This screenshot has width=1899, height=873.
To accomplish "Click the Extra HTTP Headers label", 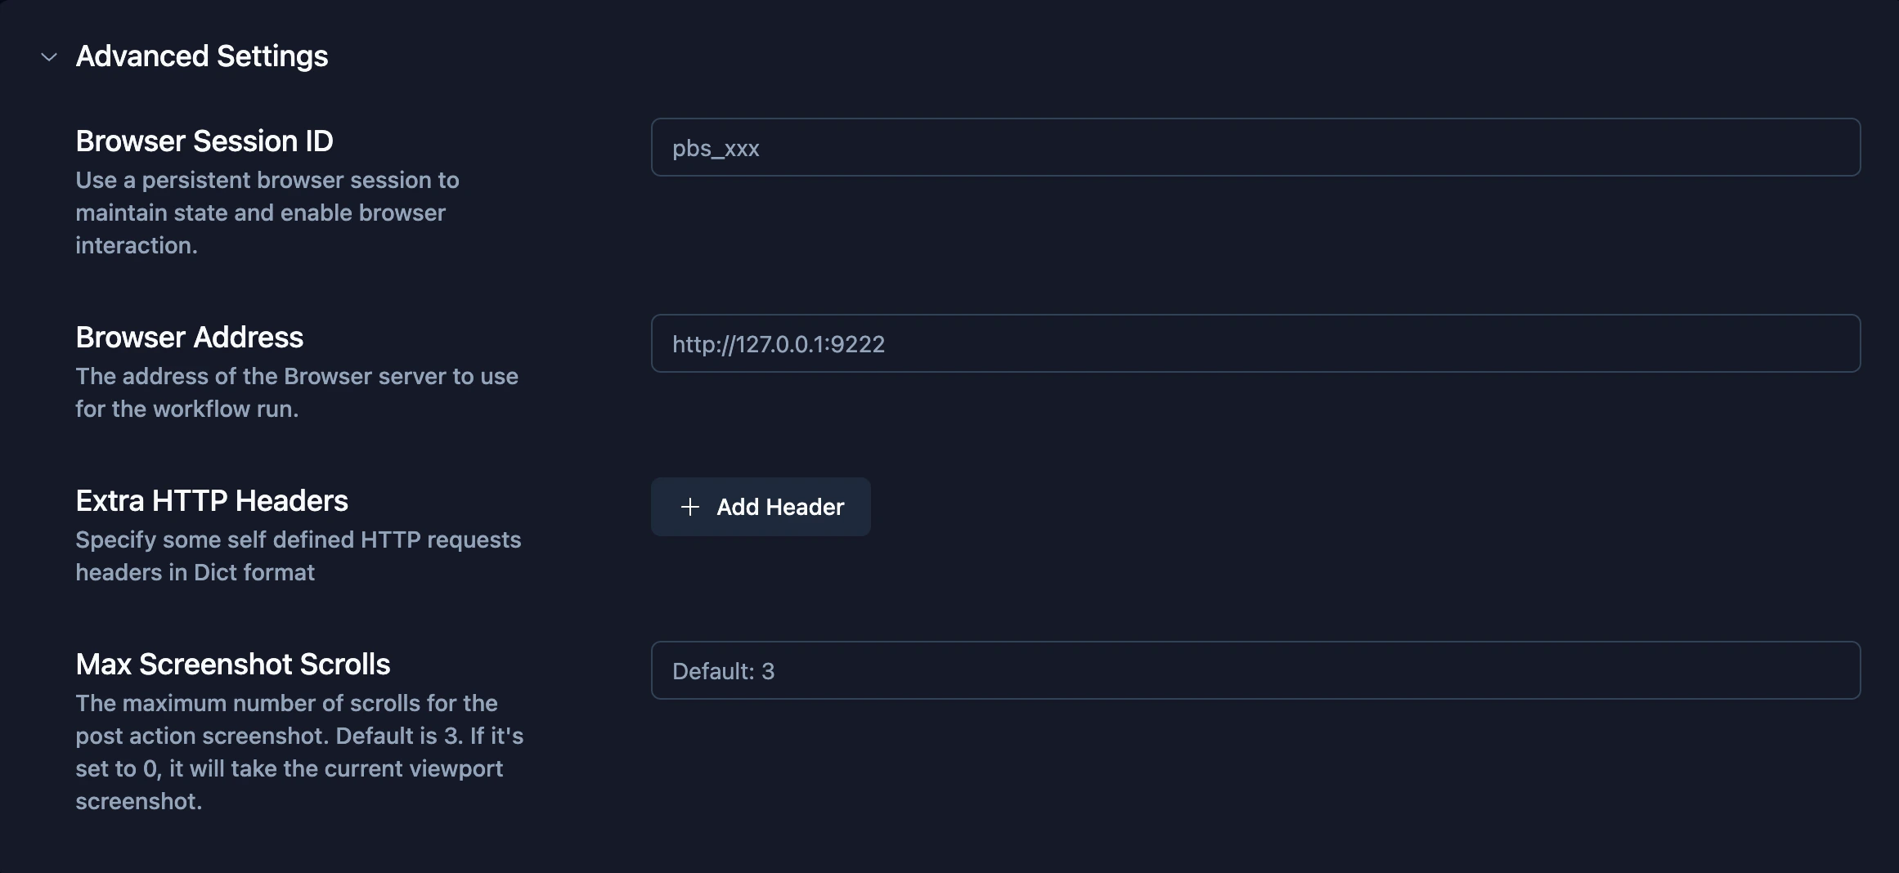I will (x=212, y=500).
